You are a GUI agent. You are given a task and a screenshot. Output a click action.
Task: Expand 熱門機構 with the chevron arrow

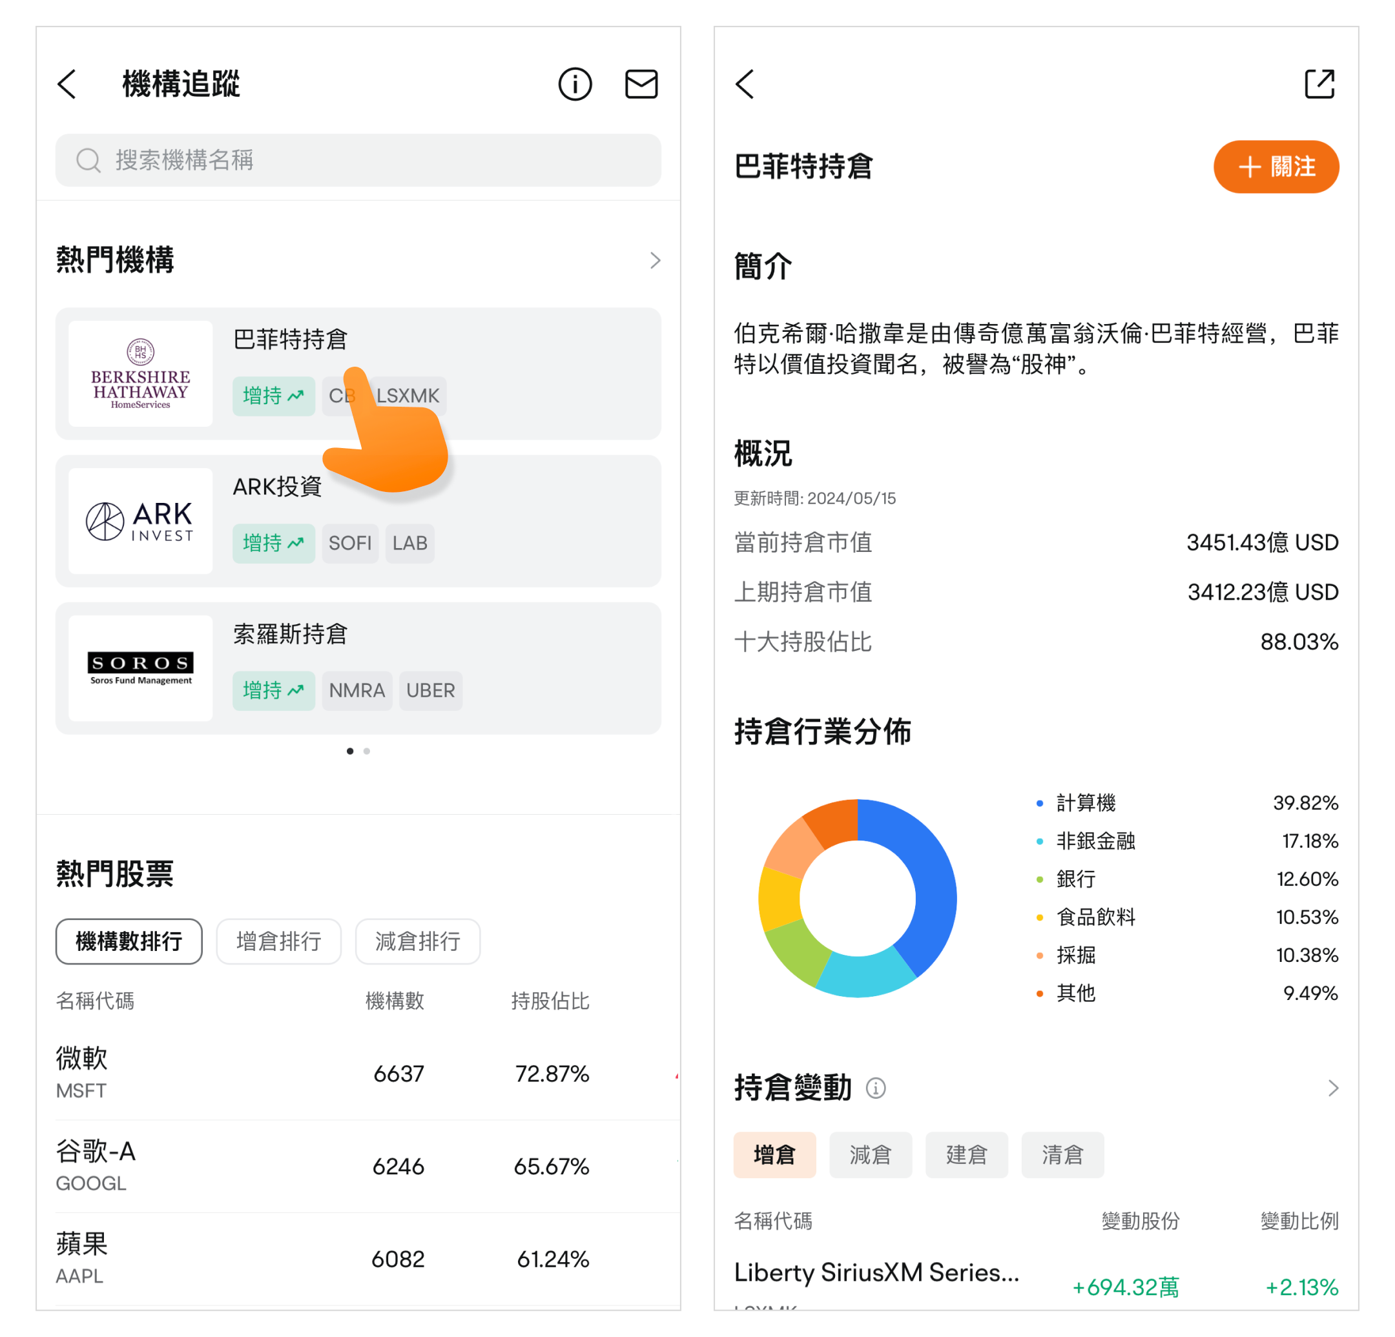(x=655, y=260)
